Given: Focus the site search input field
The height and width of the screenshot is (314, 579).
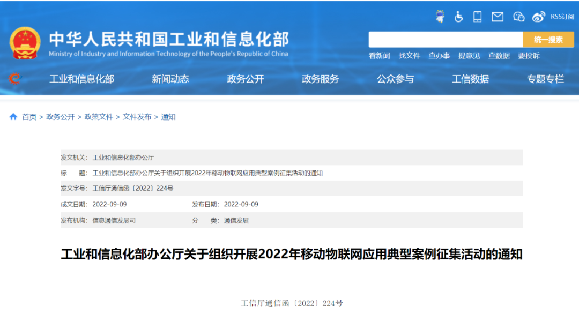Looking at the screenshot, I should [x=445, y=40].
